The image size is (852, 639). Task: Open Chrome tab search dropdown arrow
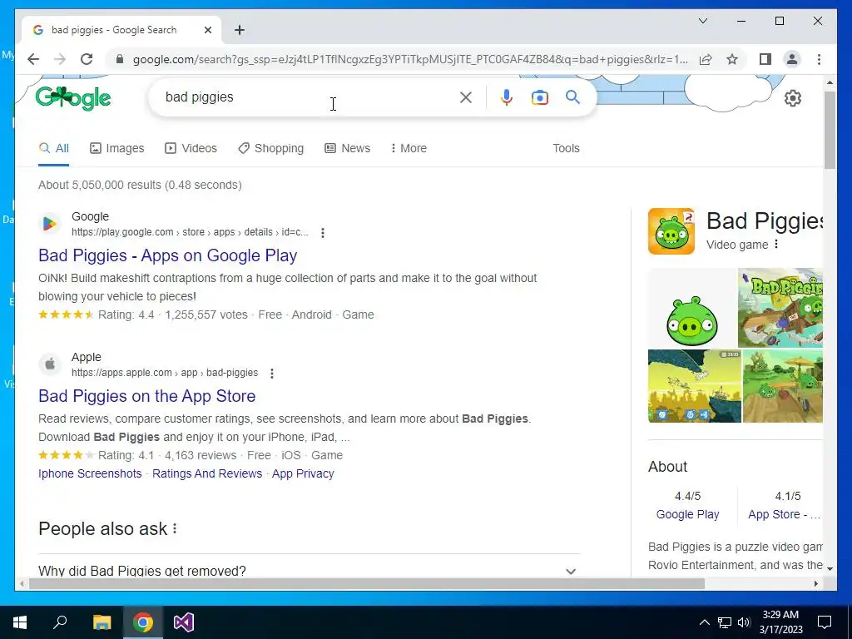(x=702, y=21)
